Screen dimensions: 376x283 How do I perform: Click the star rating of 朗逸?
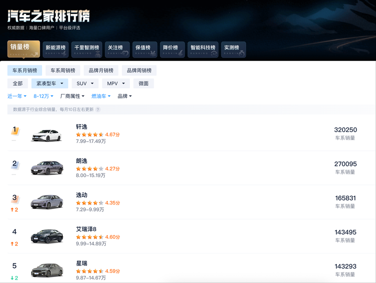coord(90,169)
